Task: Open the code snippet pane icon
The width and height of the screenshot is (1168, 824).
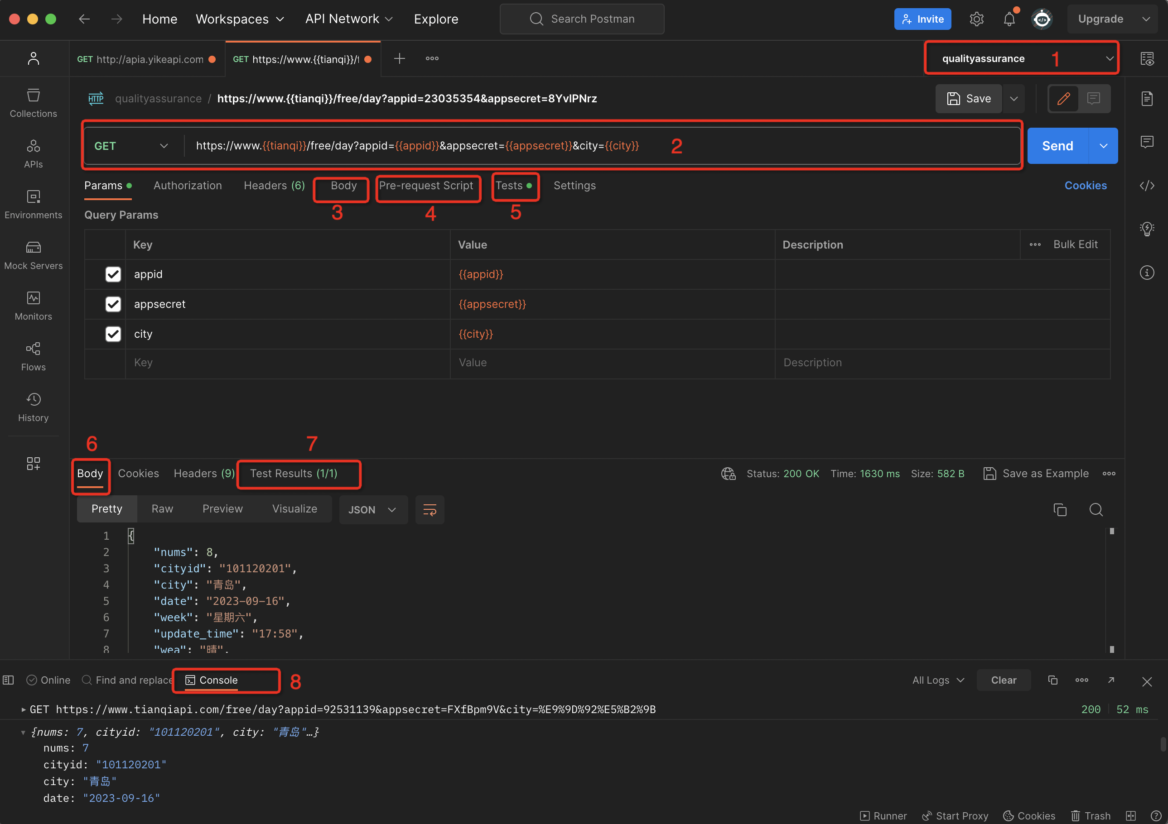Action: pos(1147,186)
